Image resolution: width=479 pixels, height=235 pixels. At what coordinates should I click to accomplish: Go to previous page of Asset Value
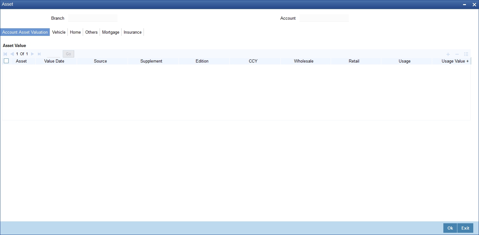click(12, 54)
